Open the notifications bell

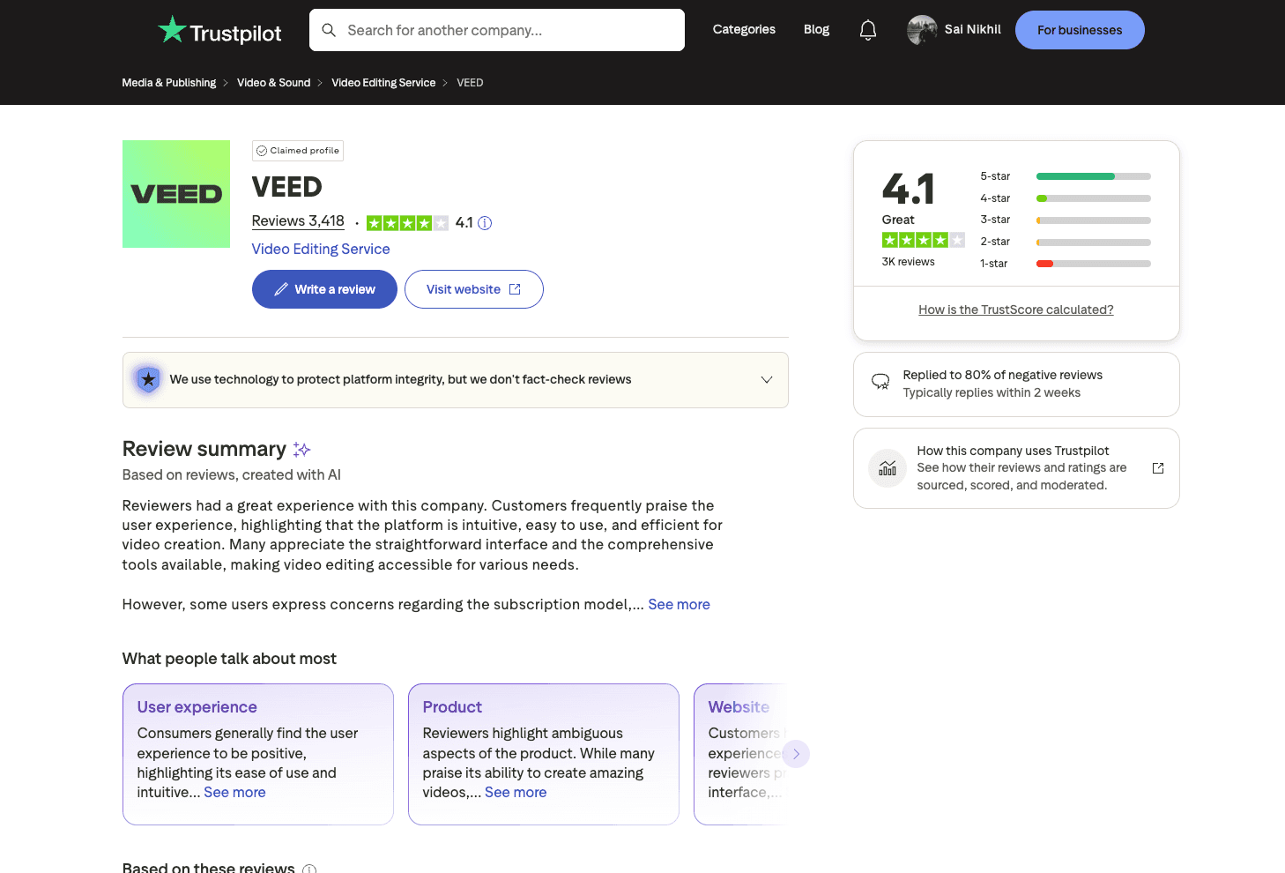pos(868,30)
